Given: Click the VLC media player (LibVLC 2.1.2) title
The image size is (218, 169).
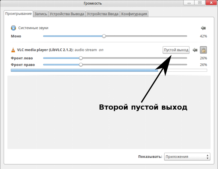Looking at the screenshot, I should click(45, 50).
